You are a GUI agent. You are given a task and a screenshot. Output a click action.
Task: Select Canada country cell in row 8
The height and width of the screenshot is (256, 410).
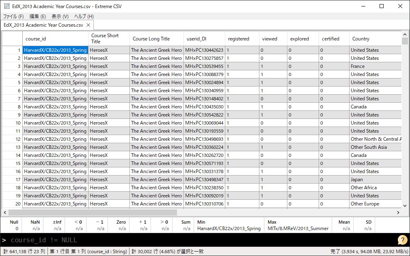tap(375, 106)
